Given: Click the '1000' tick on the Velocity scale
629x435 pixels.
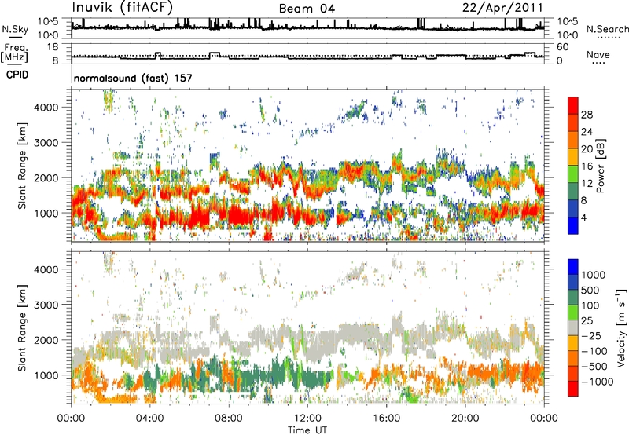Looking at the screenshot, I should [x=593, y=275].
